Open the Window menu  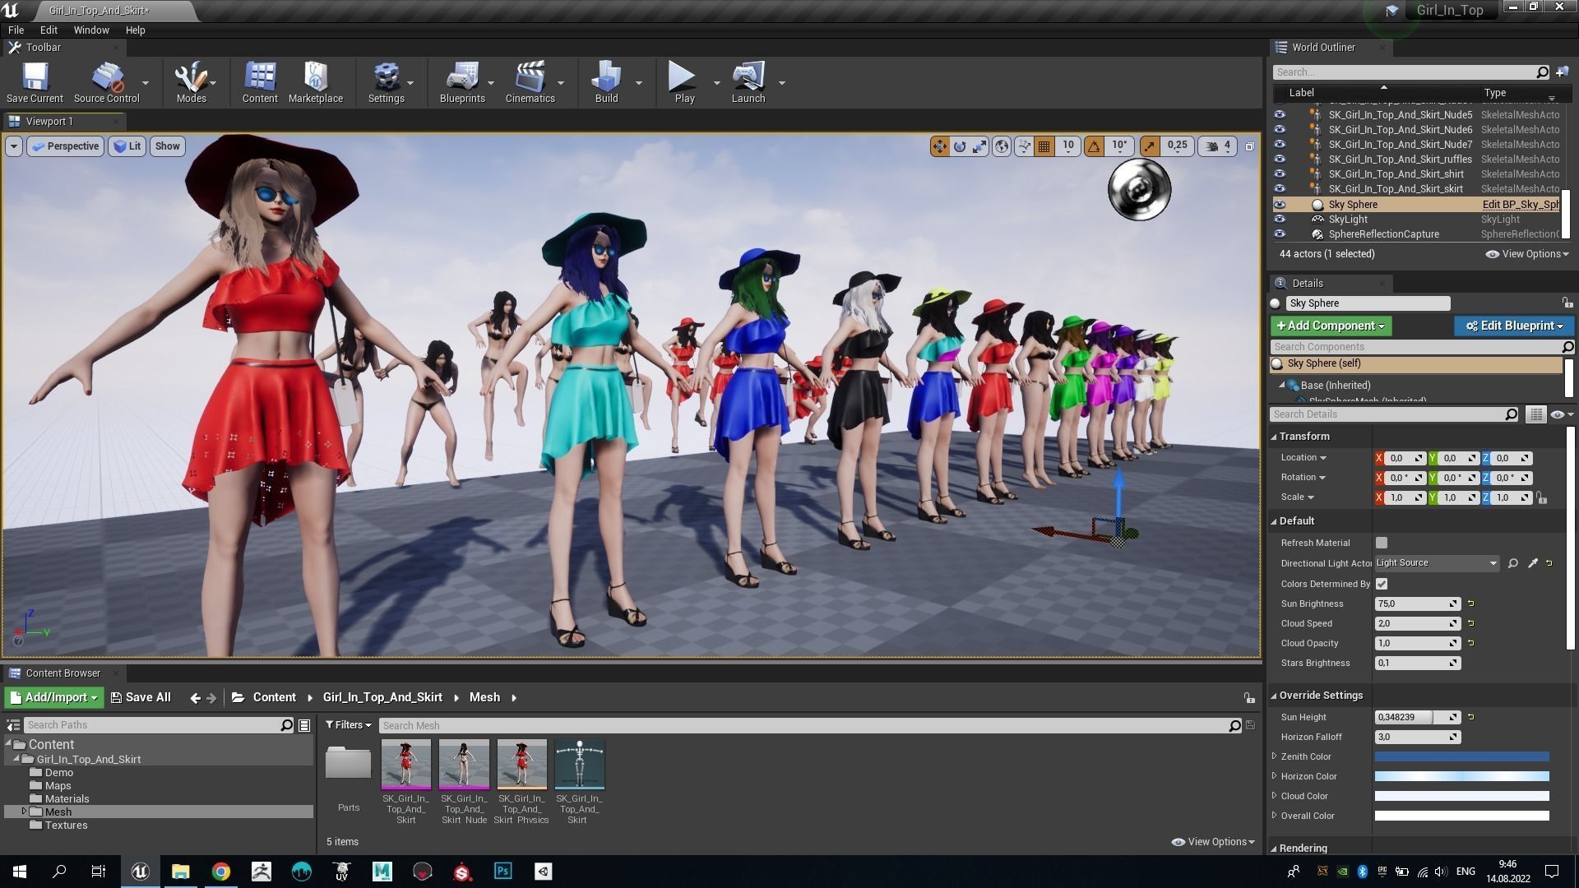(91, 30)
